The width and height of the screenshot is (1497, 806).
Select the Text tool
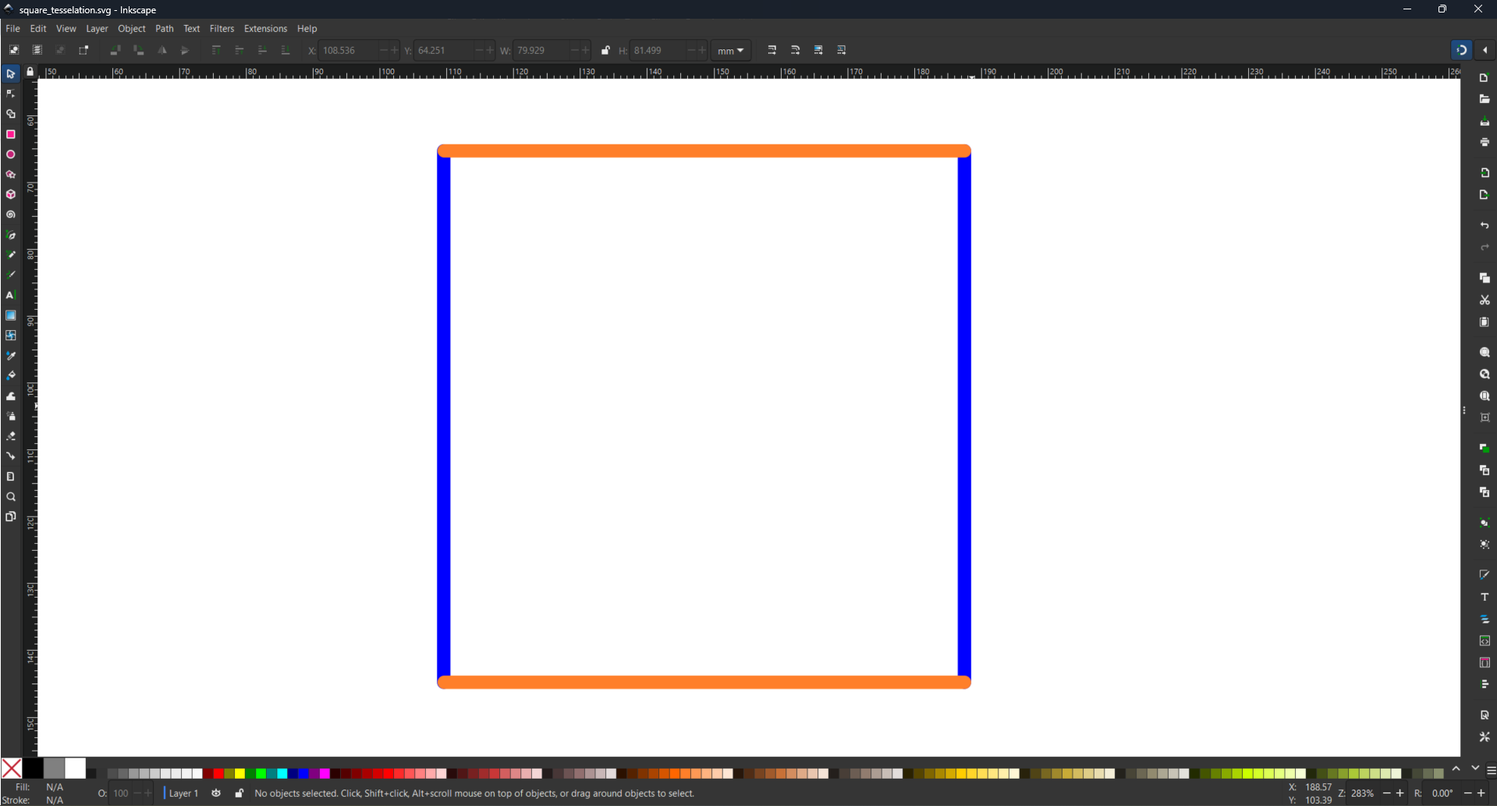coord(11,295)
